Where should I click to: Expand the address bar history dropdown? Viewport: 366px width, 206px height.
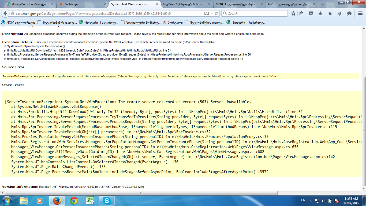click(x=211, y=14)
